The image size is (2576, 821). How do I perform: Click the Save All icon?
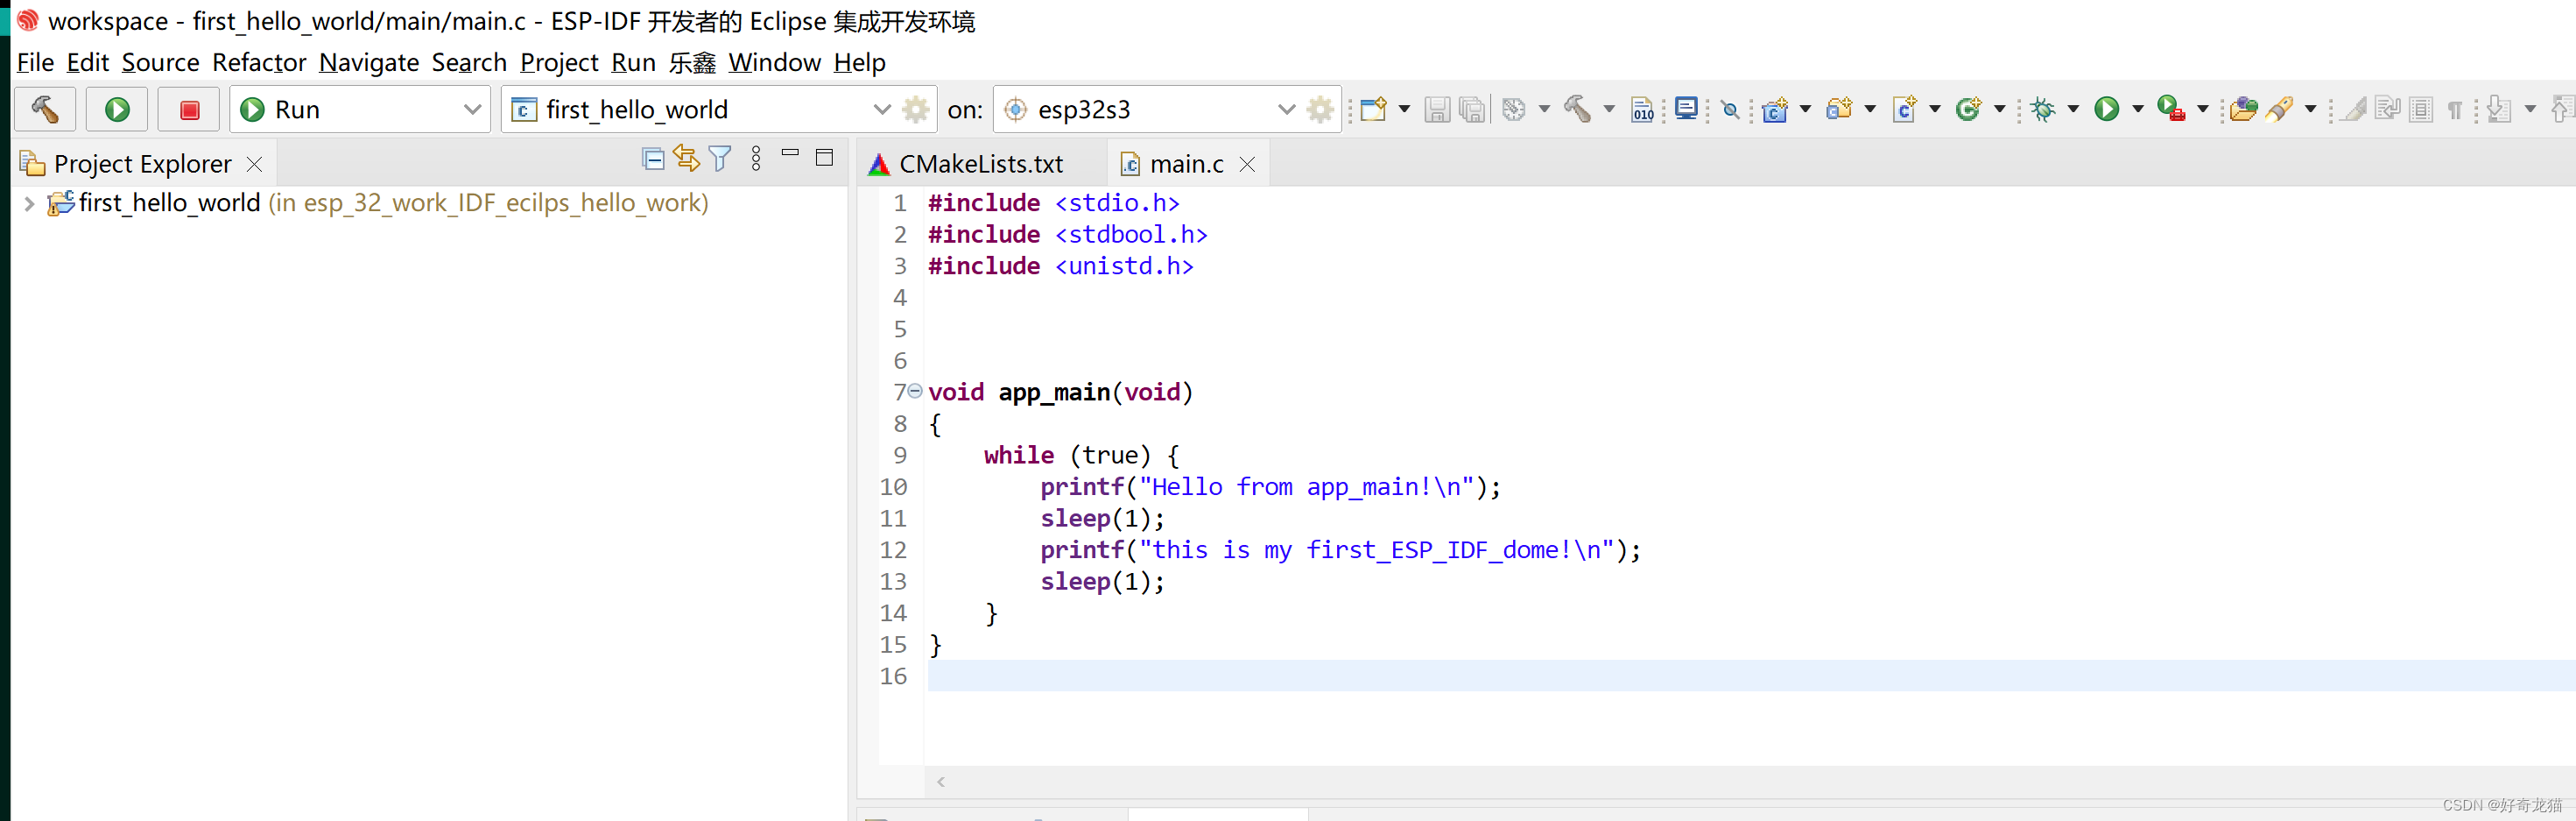(x=1472, y=110)
